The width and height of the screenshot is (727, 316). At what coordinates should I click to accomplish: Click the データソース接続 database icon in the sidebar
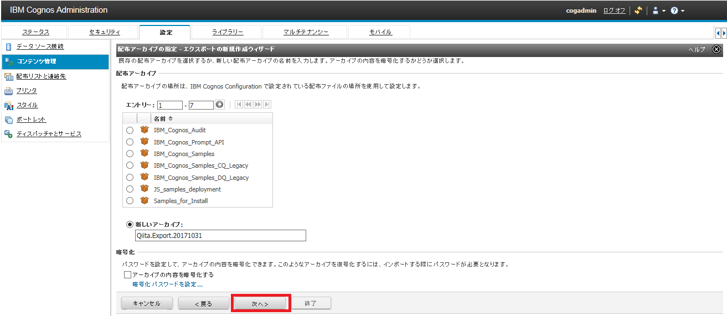pyautogui.click(x=8, y=46)
